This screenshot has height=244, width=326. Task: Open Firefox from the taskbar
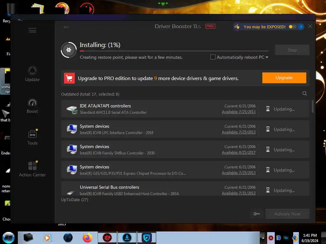[x=88, y=238]
